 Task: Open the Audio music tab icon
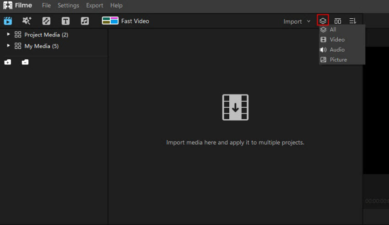(85, 21)
